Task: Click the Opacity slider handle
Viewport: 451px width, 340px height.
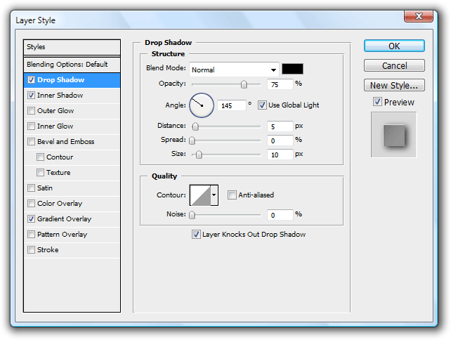Action: coord(244,84)
